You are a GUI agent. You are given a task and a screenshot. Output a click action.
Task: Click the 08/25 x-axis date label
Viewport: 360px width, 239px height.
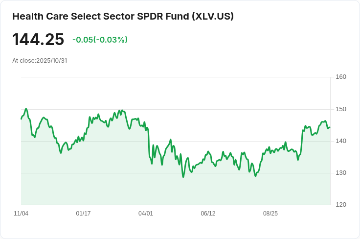point(270,214)
